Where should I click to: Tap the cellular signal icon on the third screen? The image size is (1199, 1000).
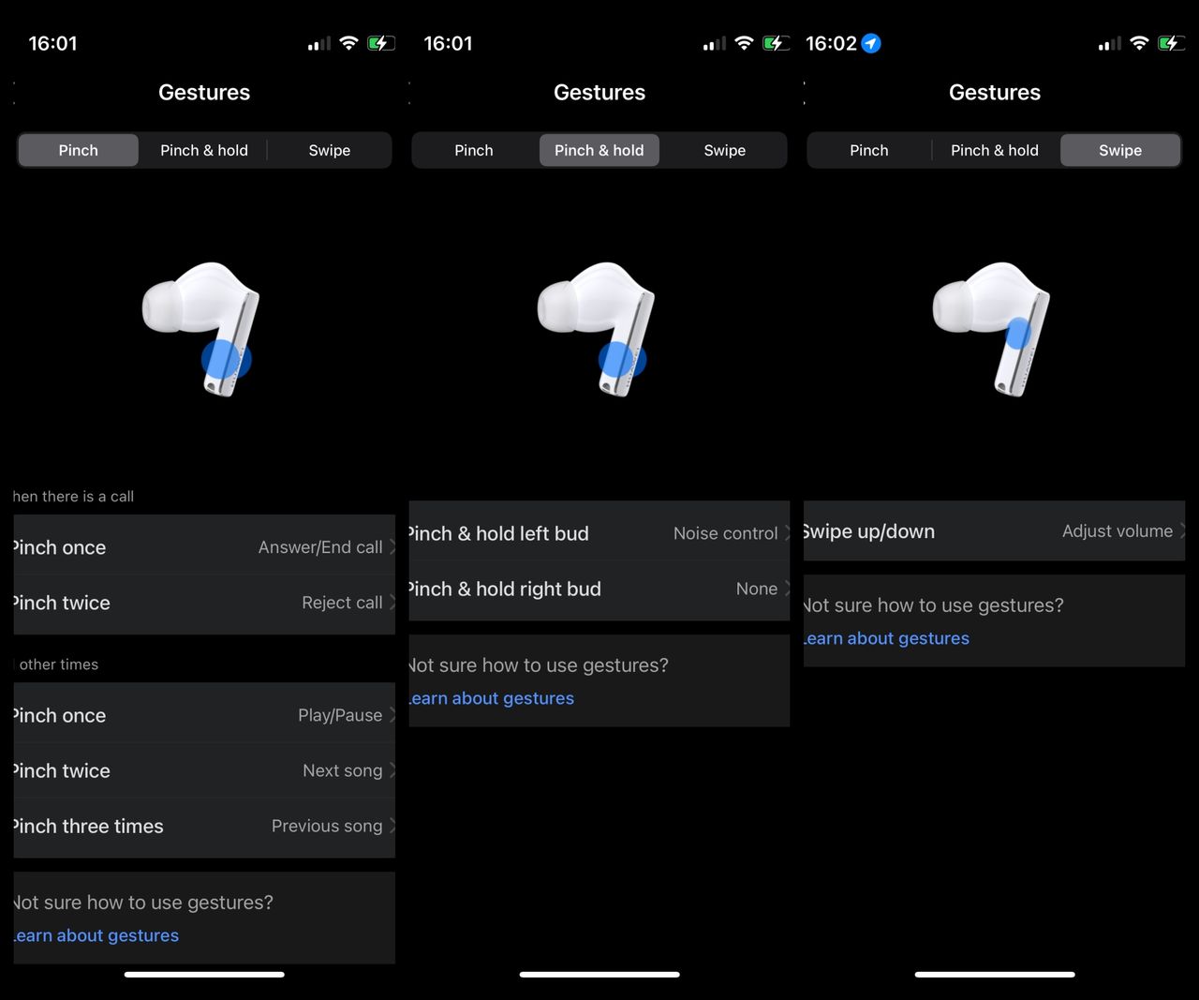tap(1108, 42)
